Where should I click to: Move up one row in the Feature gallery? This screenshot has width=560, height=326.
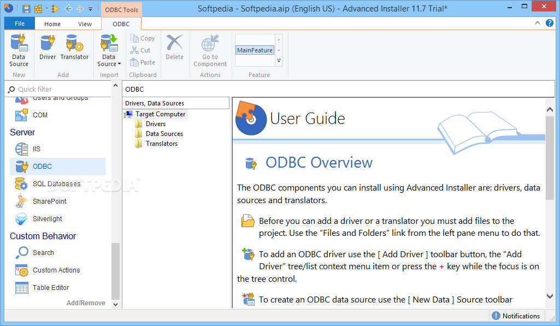[x=279, y=39]
